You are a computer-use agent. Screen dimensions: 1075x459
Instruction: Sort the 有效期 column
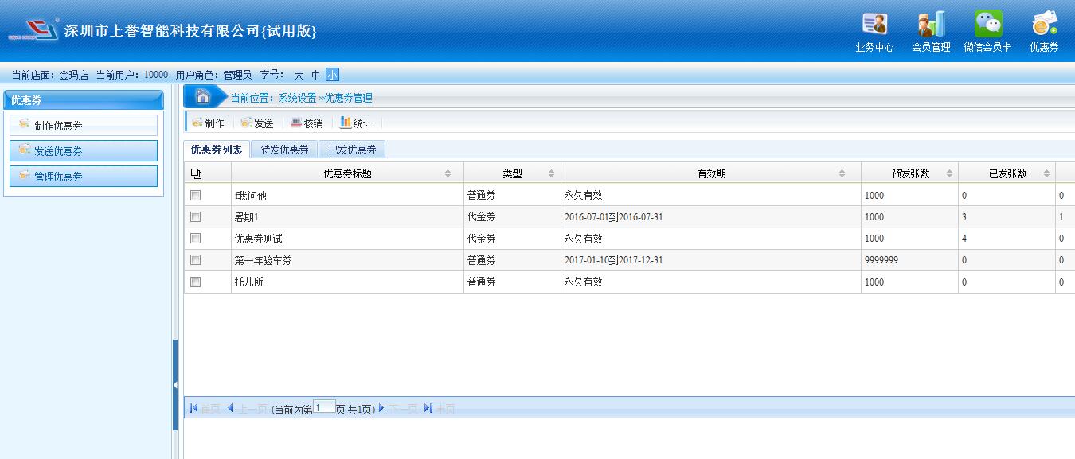tap(842, 173)
